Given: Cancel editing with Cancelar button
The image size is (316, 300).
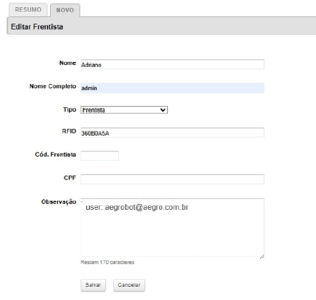Looking at the screenshot, I should pos(129,285).
